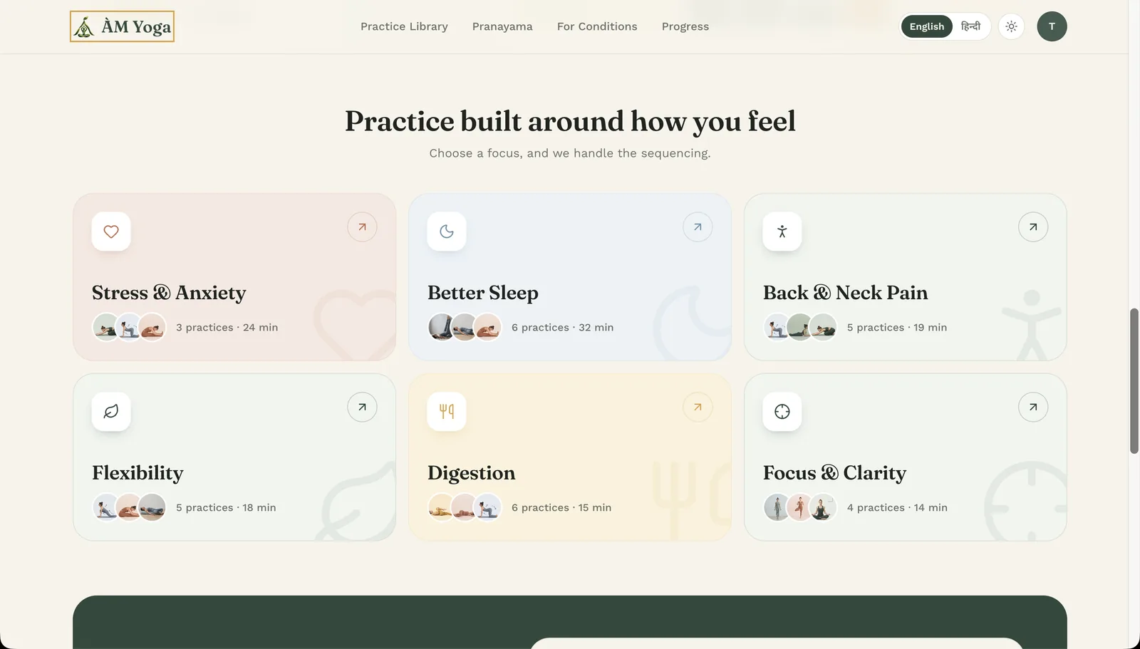This screenshot has width=1140, height=649.
Task: Open Stress & Anxiety via arrow icon
Action: [x=362, y=227]
